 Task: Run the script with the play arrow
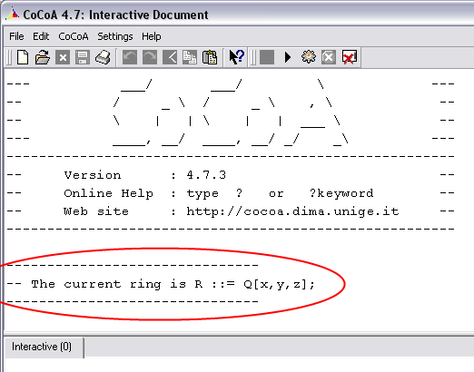click(288, 57)
